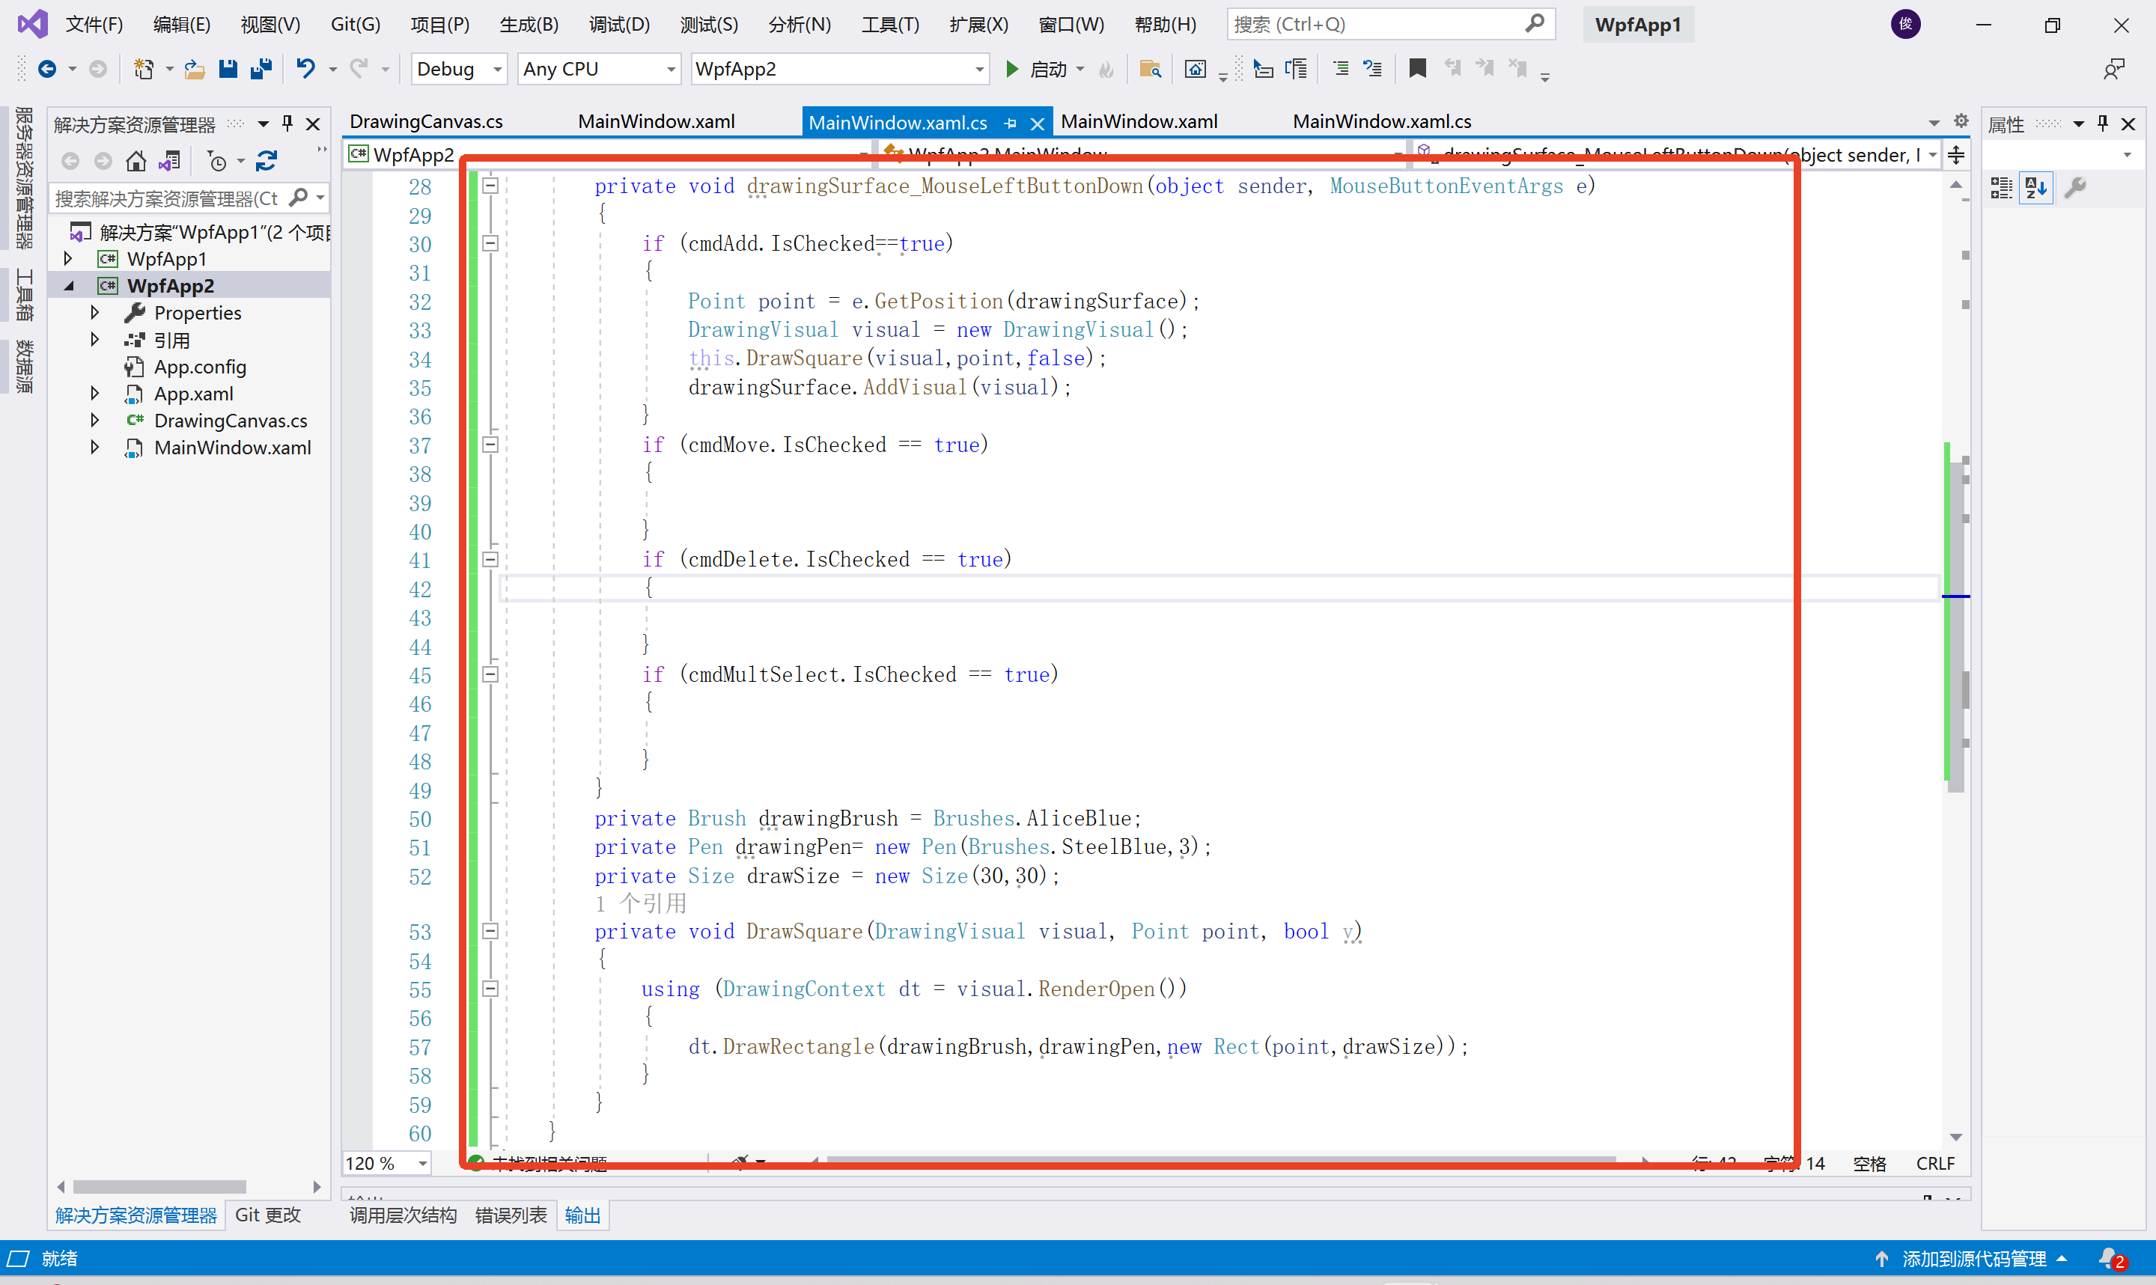The width and height of the screenshot is (2156, 1285).
Task: Click the sync refresh icon in Solution Explorer
Action: (x=267, y=161)
